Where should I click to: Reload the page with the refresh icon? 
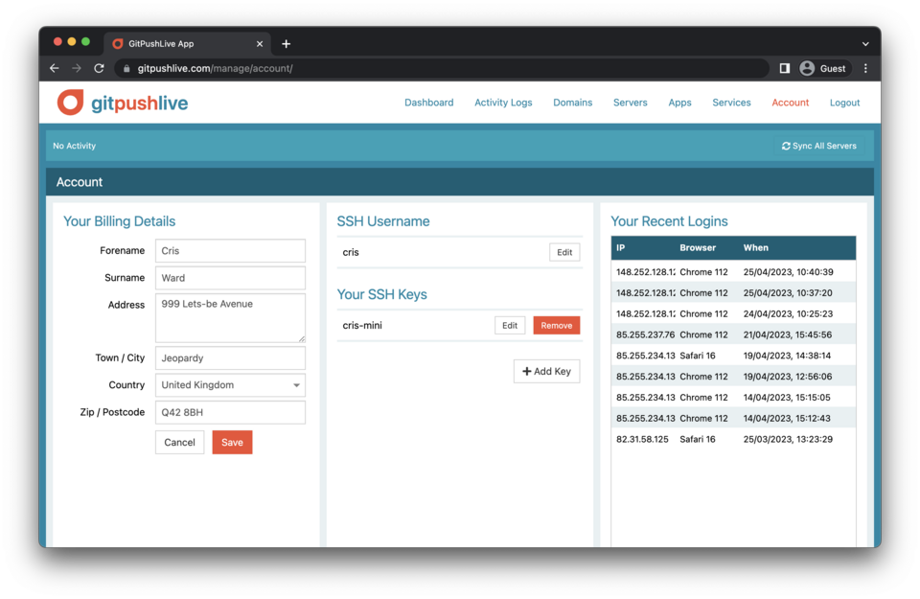pos(99,68)
